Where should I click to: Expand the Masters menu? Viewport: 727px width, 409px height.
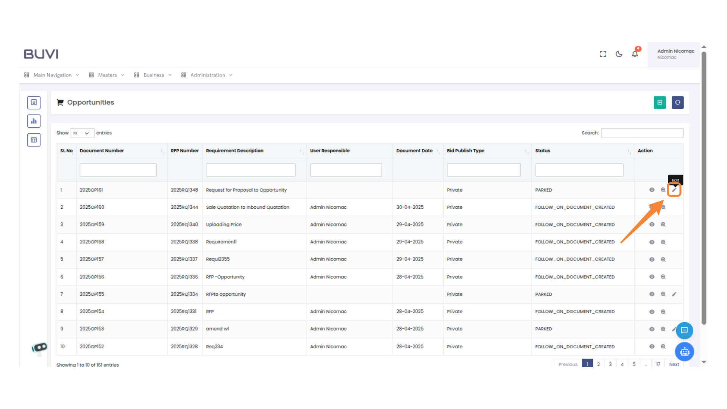click(x=107, y=75)
